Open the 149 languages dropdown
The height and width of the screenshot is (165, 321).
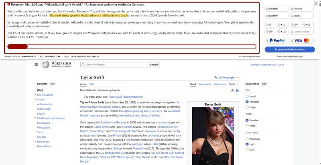(227, 77)
